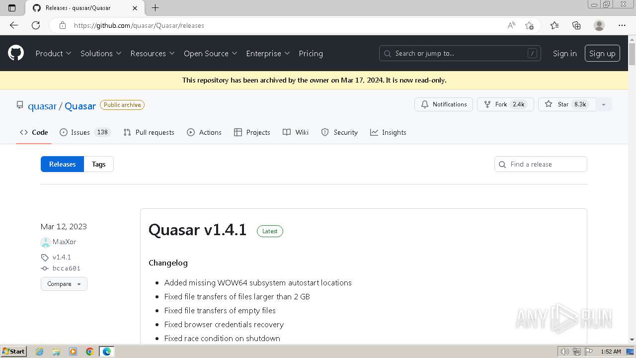Fork the Quasar repository

505,104
